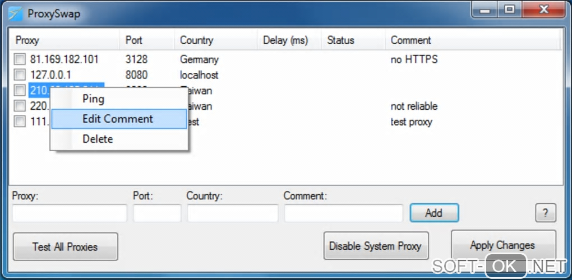Viewport: 572px width, 280px height.
Task: Sort by the Port column header
Action: [147, 40]
